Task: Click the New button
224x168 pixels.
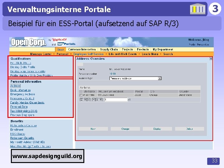Action: [x=93, y=129]
